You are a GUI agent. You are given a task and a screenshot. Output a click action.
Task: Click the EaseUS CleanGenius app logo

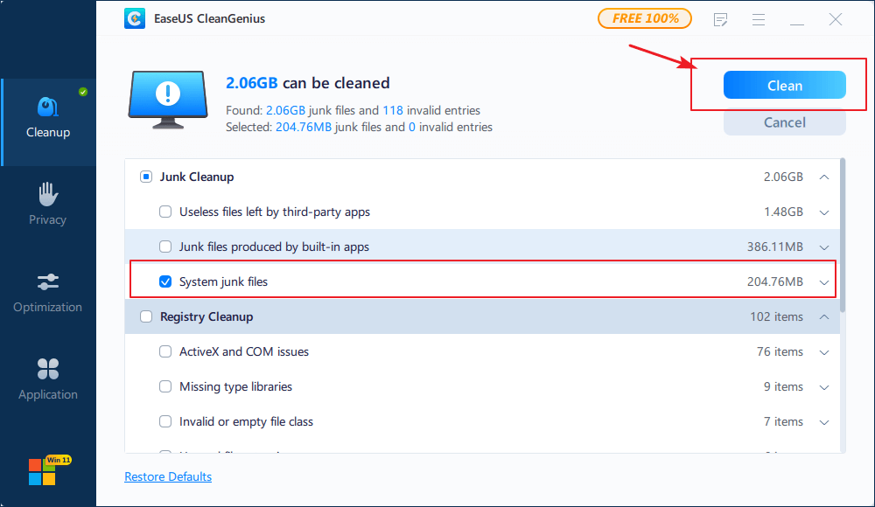(134, 17)
